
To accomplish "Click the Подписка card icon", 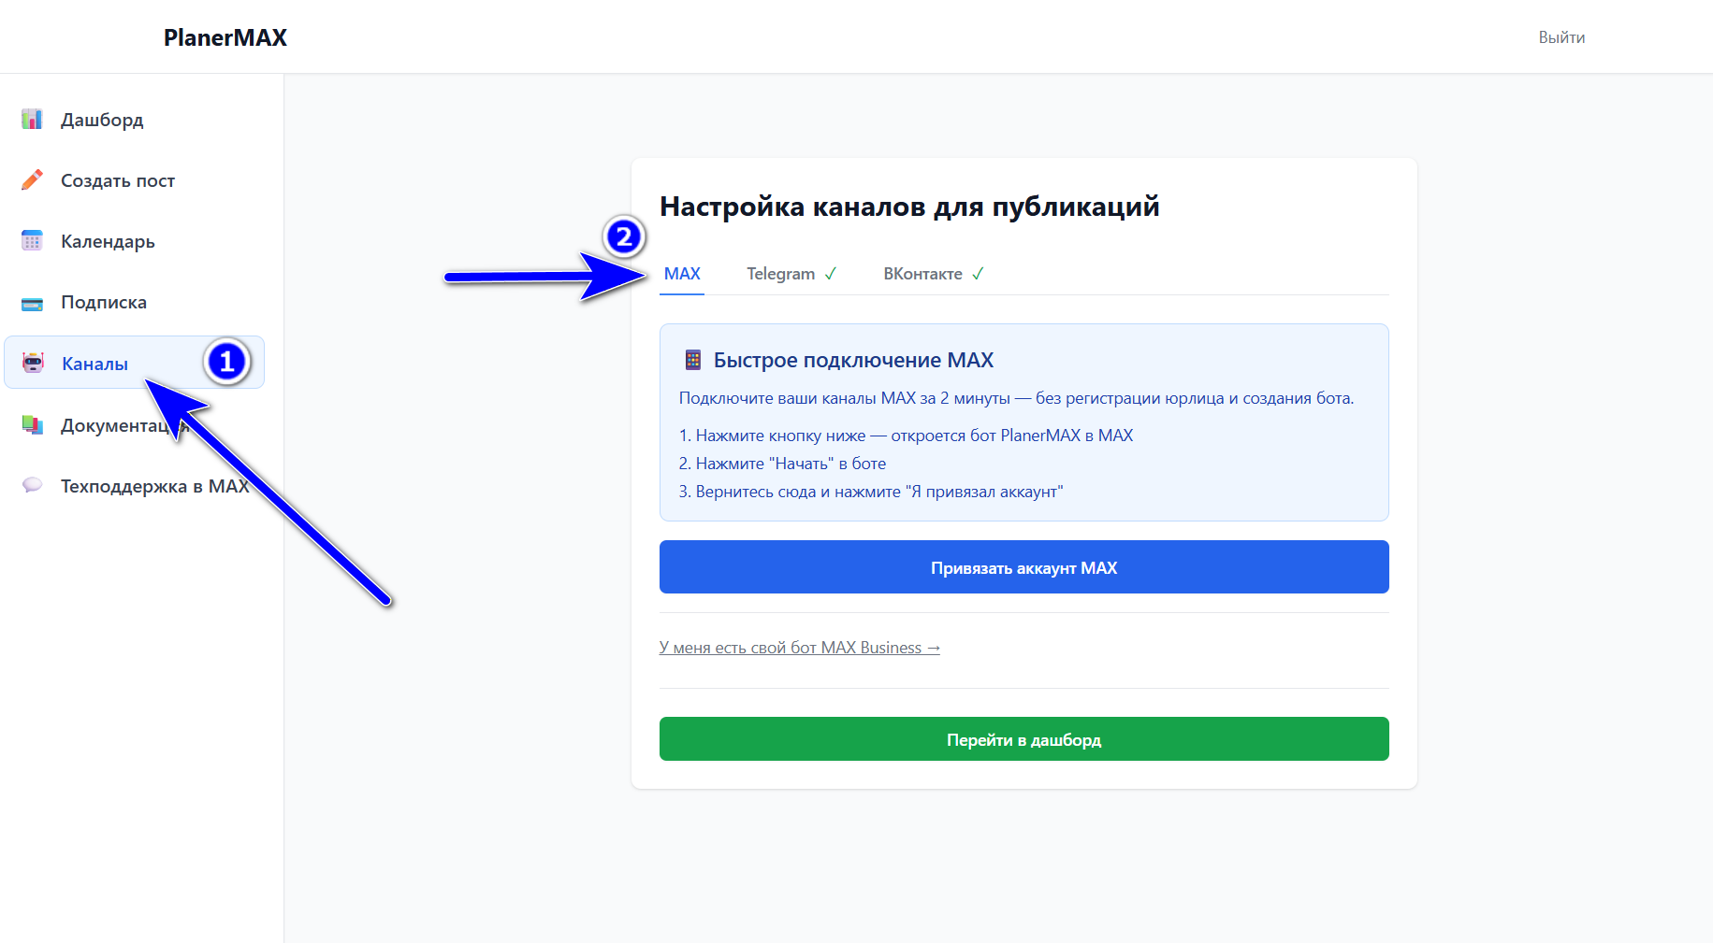I will pyautogui.click(x=32, y=302).
